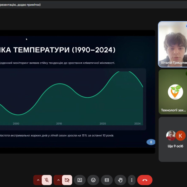Click the present screen button

click(x=80, y=180)
